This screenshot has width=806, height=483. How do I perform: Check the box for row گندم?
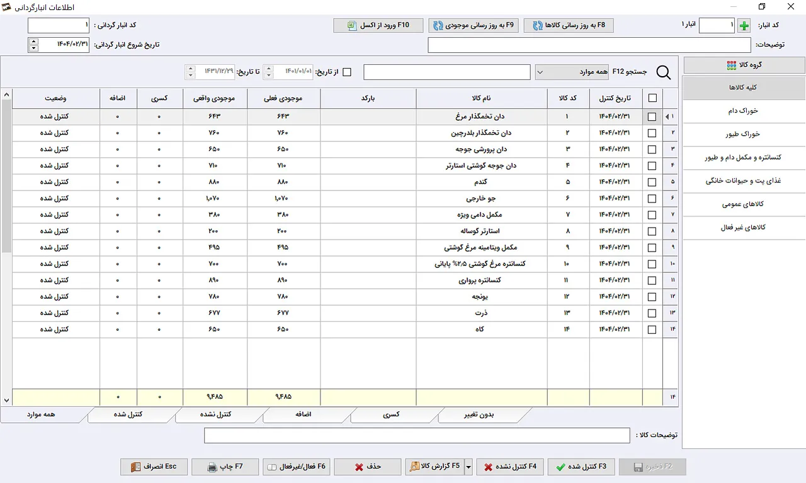pyautogui.click(x=652, y=182)
